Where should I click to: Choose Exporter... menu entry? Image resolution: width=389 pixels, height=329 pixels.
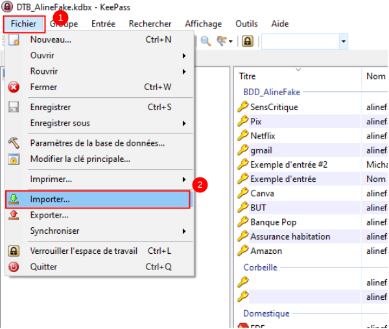[99, 215]
